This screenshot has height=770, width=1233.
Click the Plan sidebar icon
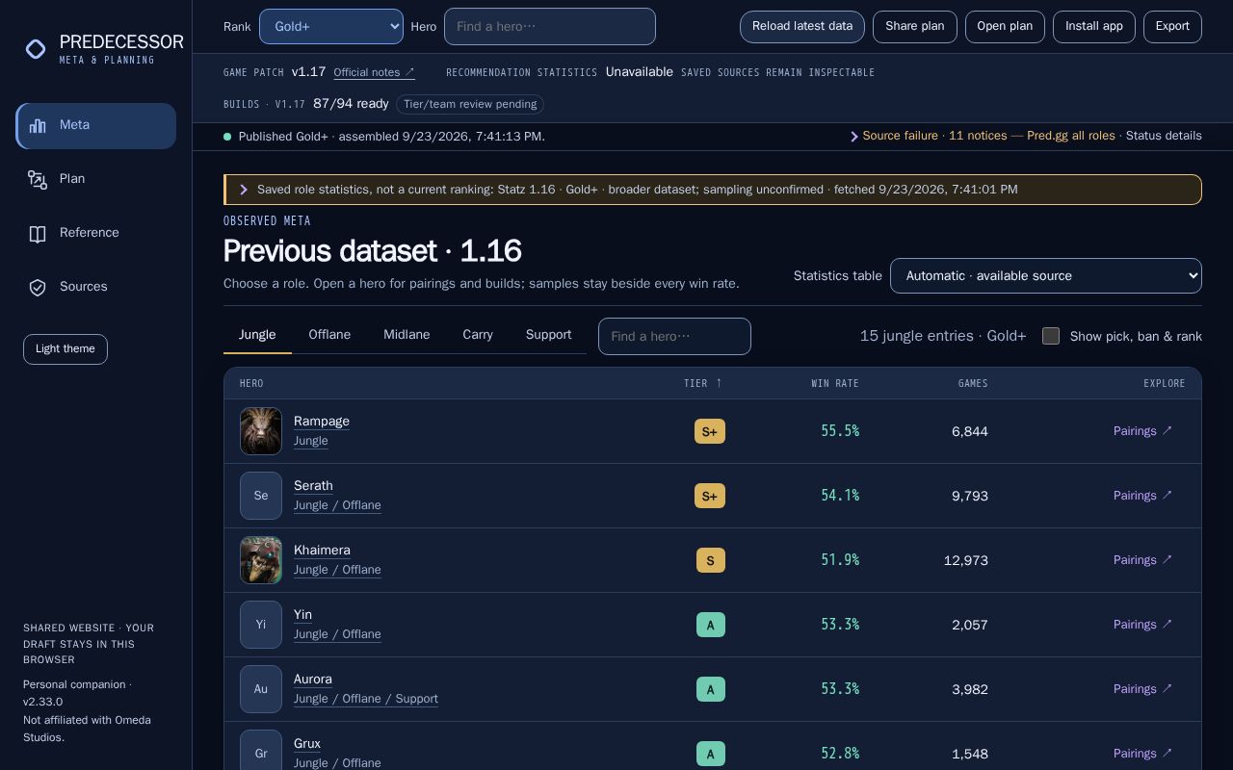point(38,179)
